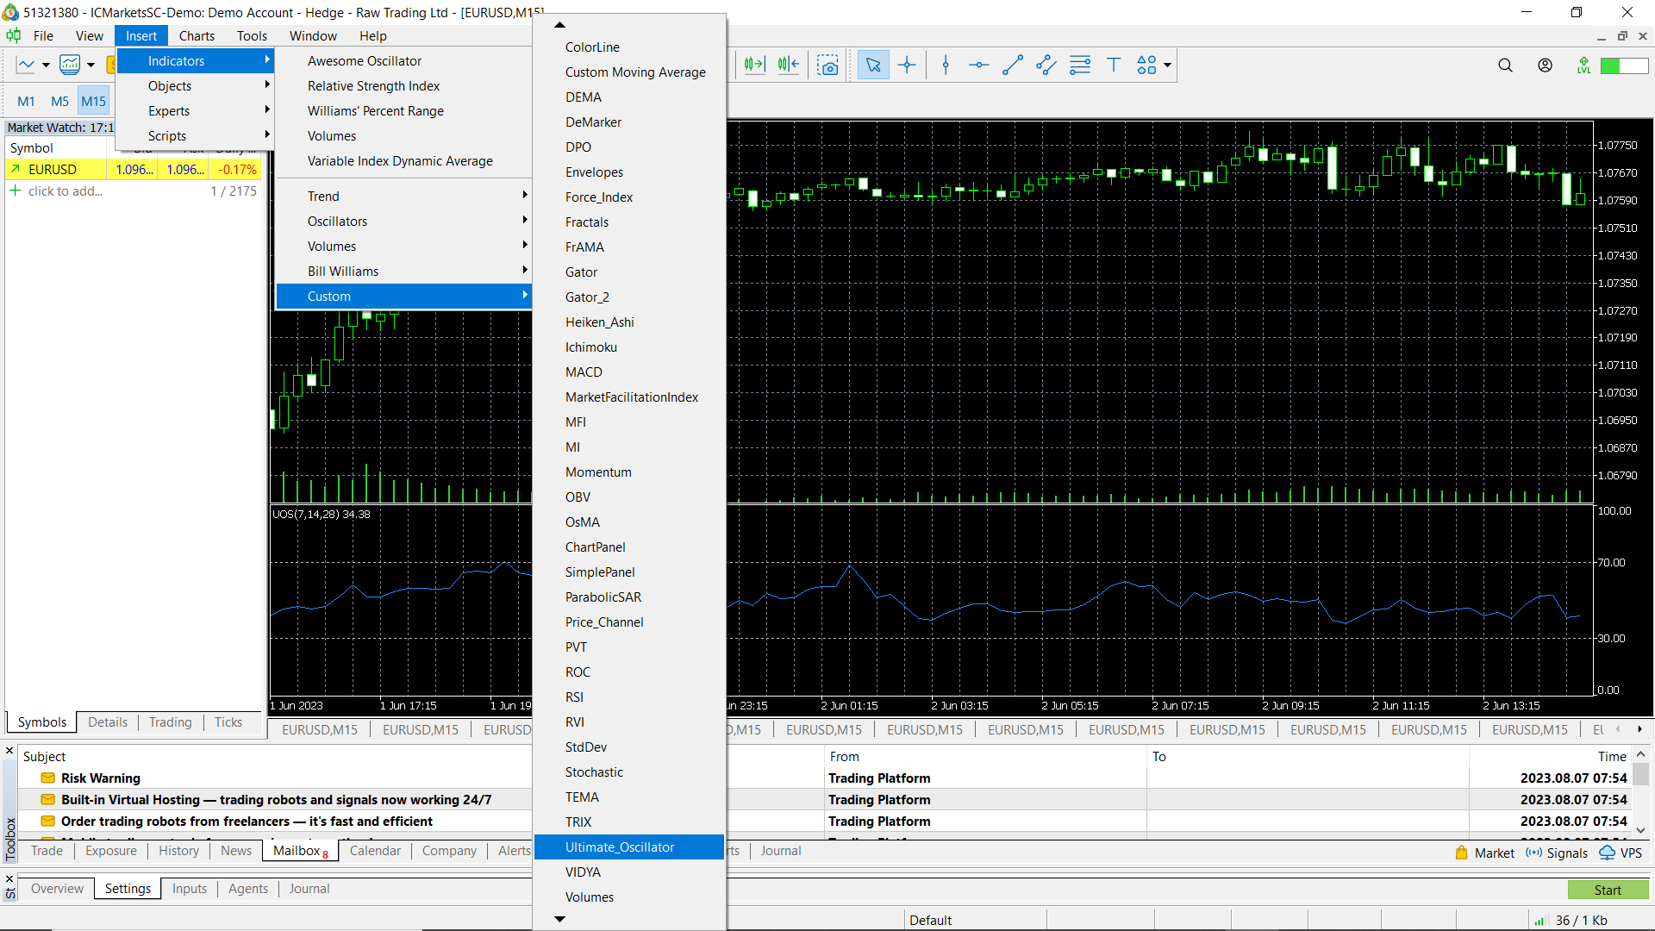The width and height of the screenshot is (1655, 931).
Task: Insert Relative Strength Index indicator
Action: (404, 86)
